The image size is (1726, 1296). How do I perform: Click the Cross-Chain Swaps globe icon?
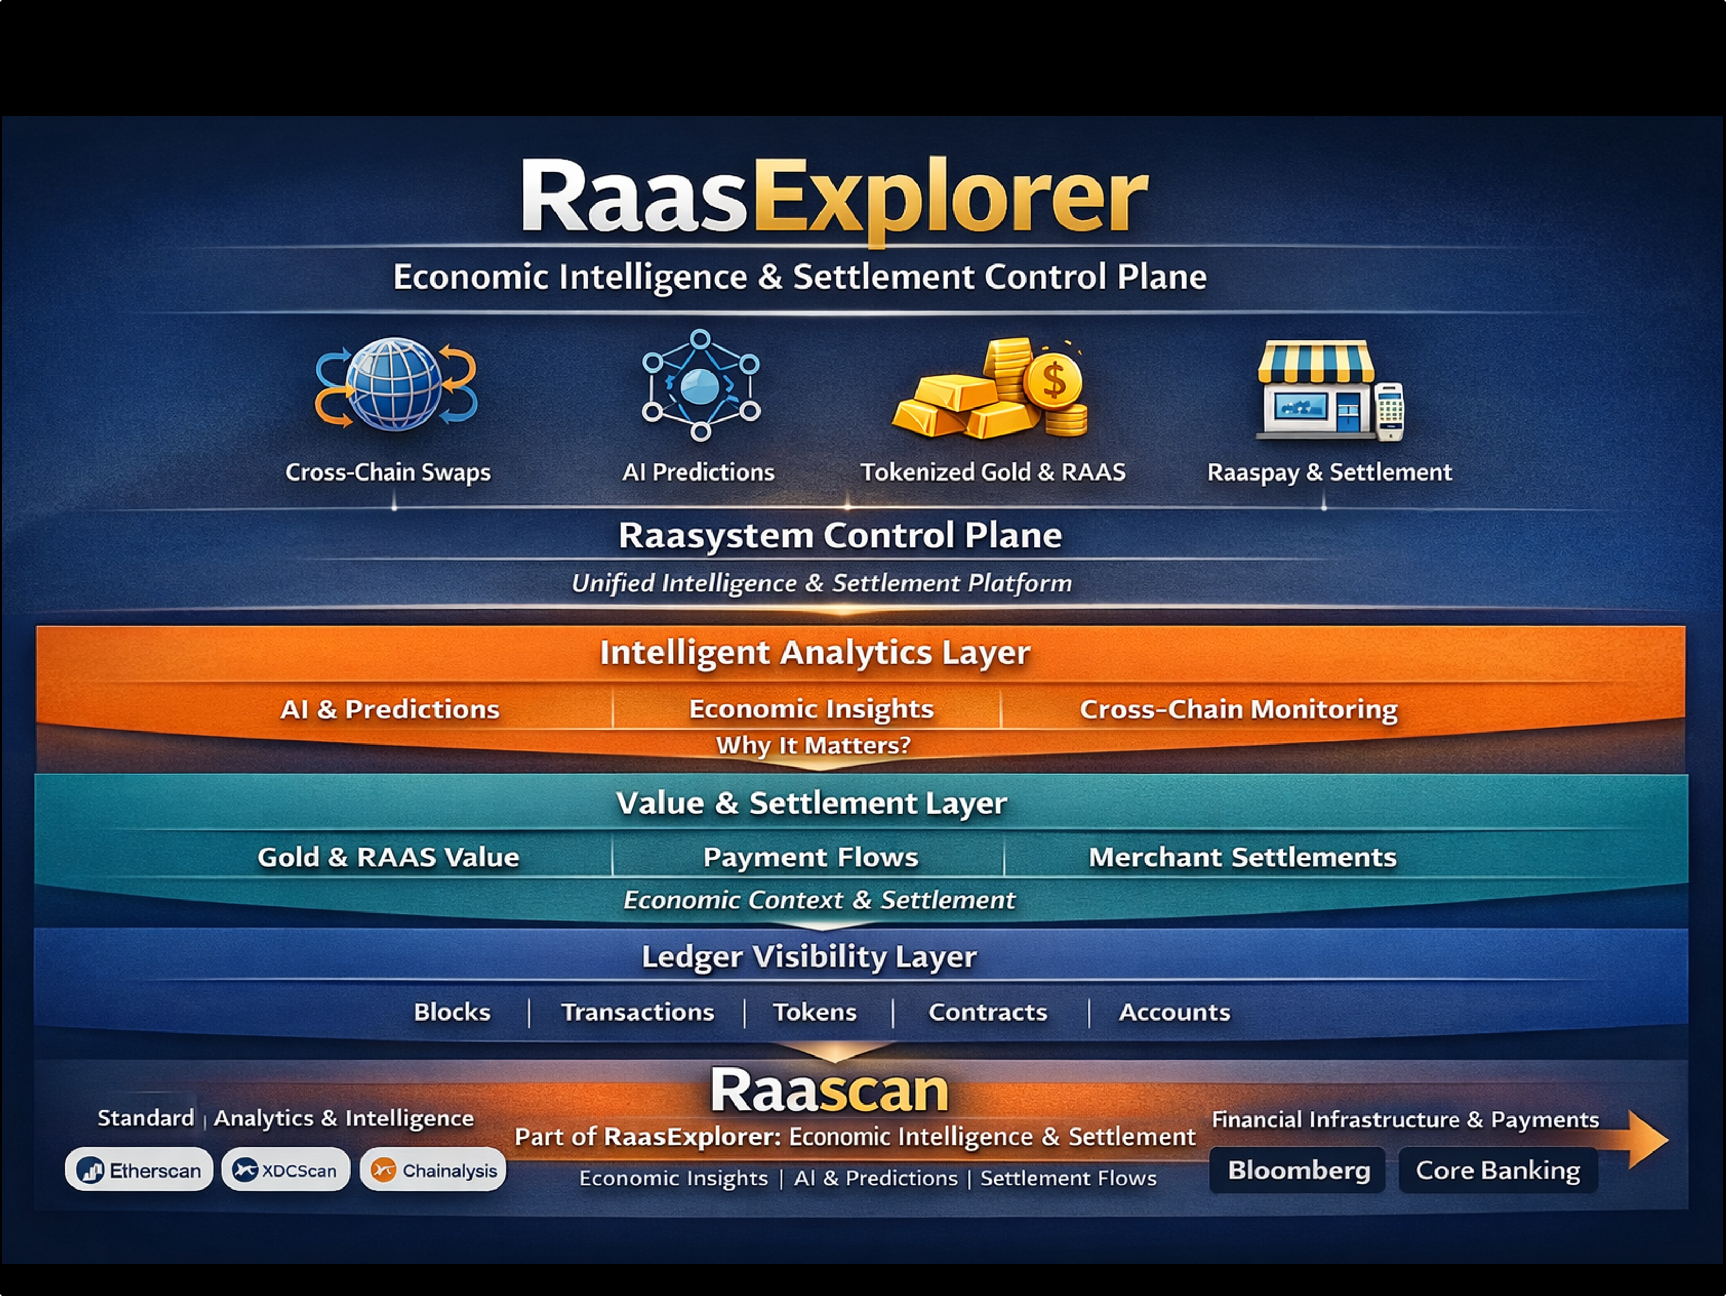pyautogui.click(x=395, y=384)
